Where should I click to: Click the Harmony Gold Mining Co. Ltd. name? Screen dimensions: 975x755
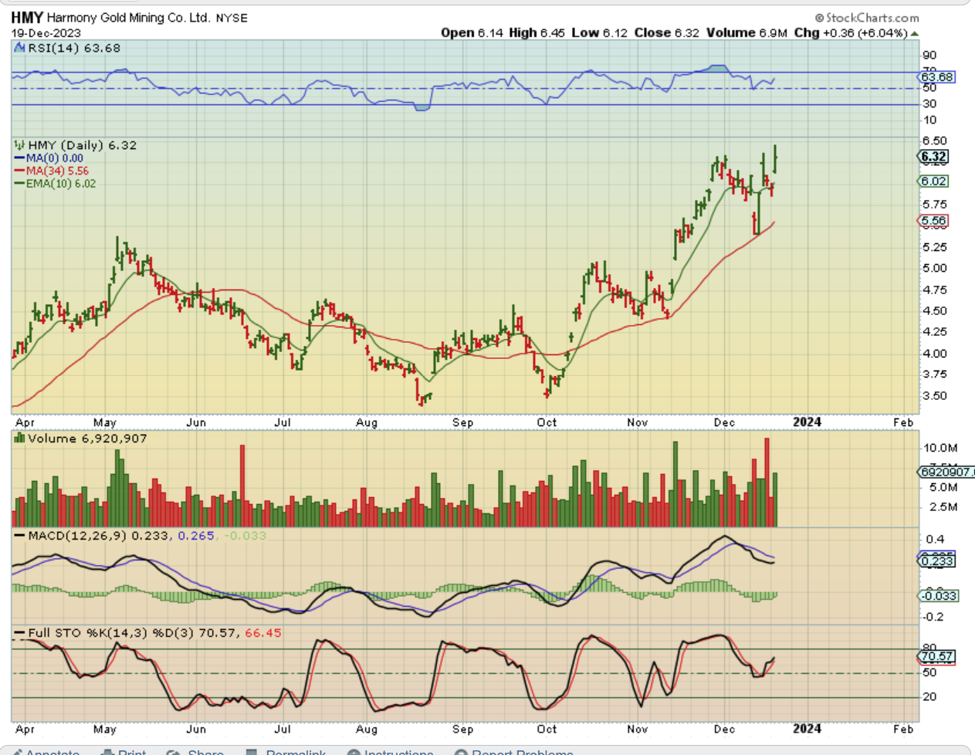128,17
